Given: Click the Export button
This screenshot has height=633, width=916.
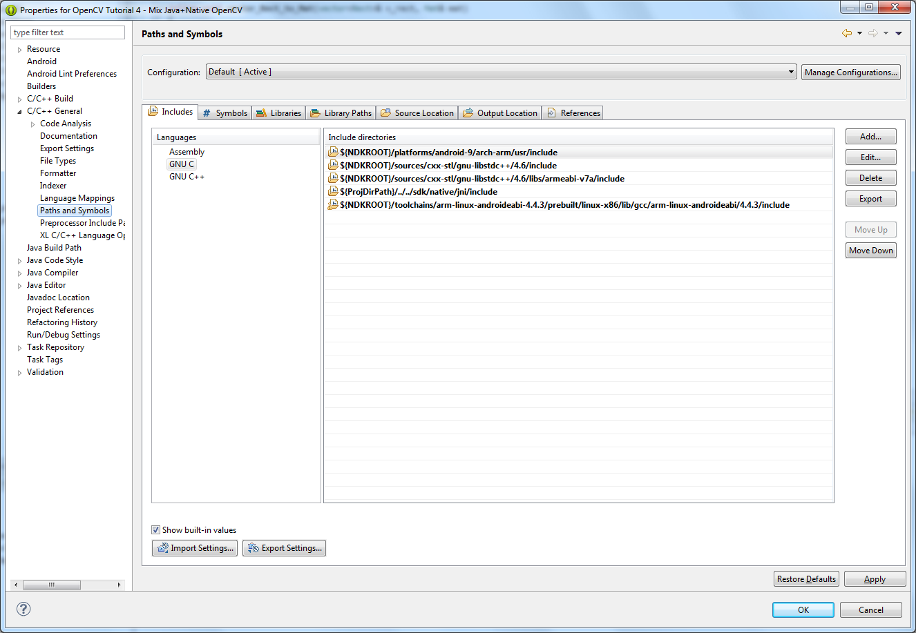Looking at the screenshot, I should click(870, 199).
